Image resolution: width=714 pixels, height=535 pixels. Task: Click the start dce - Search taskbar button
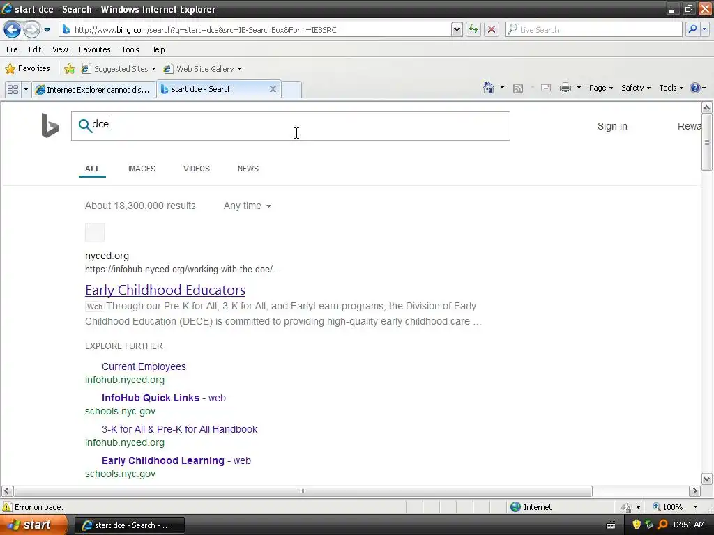130,525
